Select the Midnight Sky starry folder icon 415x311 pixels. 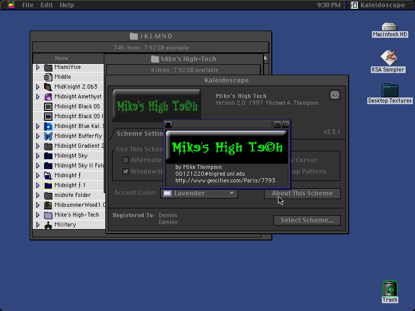(x=48, y=156)
